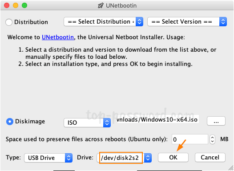234x171 pixels.
Task: Click the persistent space MB input field
Action: coord(190,139)
